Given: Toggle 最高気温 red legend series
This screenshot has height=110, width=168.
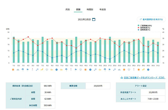Looking at the screenshot, I should click(x=144, y=27).
